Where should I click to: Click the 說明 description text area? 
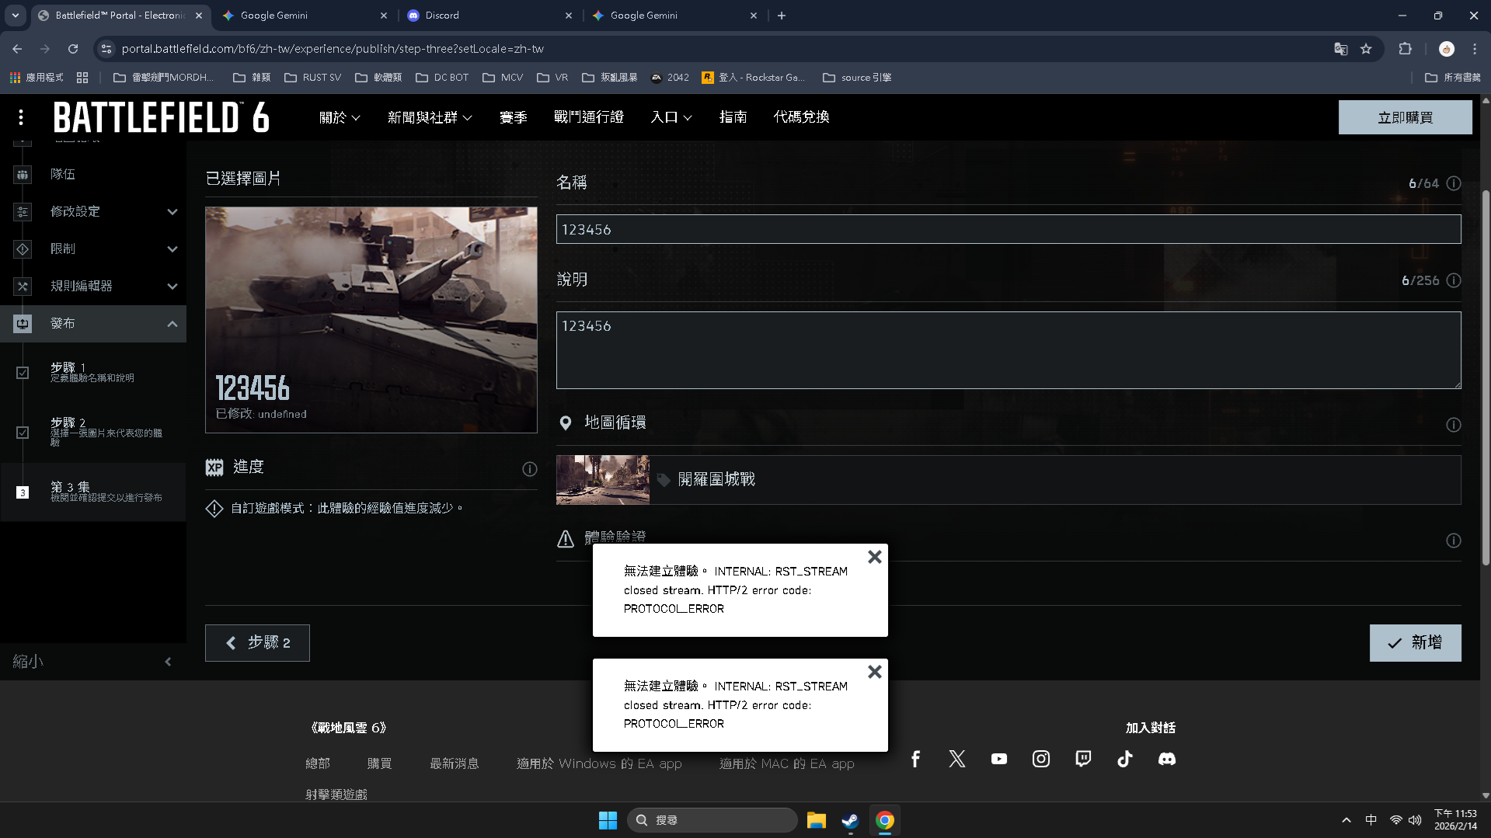(1009, 350)
